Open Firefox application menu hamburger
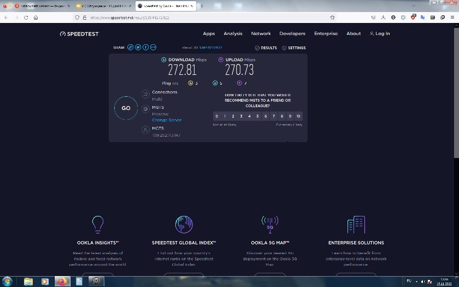The image size is (459, 287). (452, 17)
